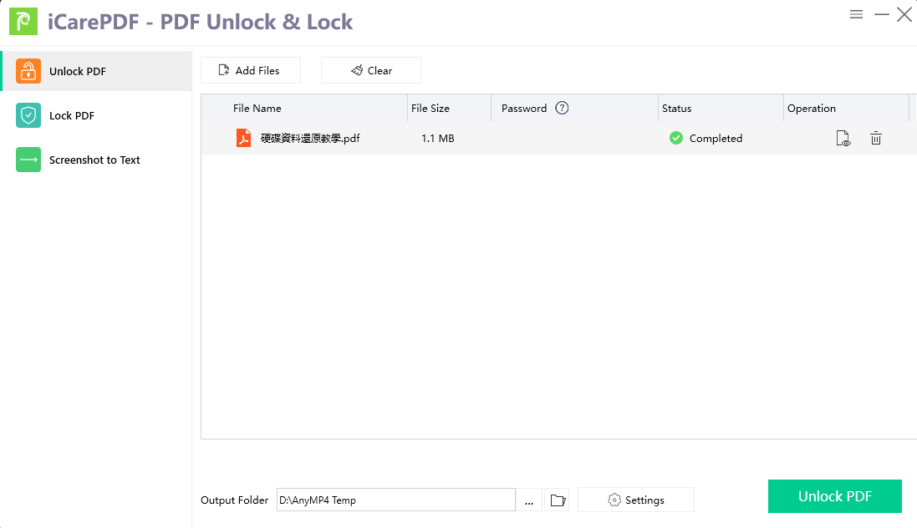Click the iCarePDF green logo icon
Viewport: 917px width, 528px height.
(x=23, y=22)
